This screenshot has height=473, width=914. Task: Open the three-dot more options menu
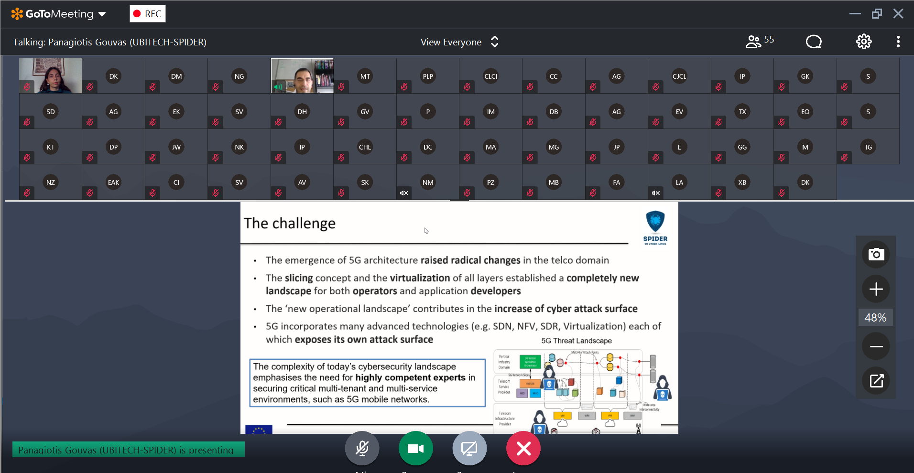tap(898, 42)
